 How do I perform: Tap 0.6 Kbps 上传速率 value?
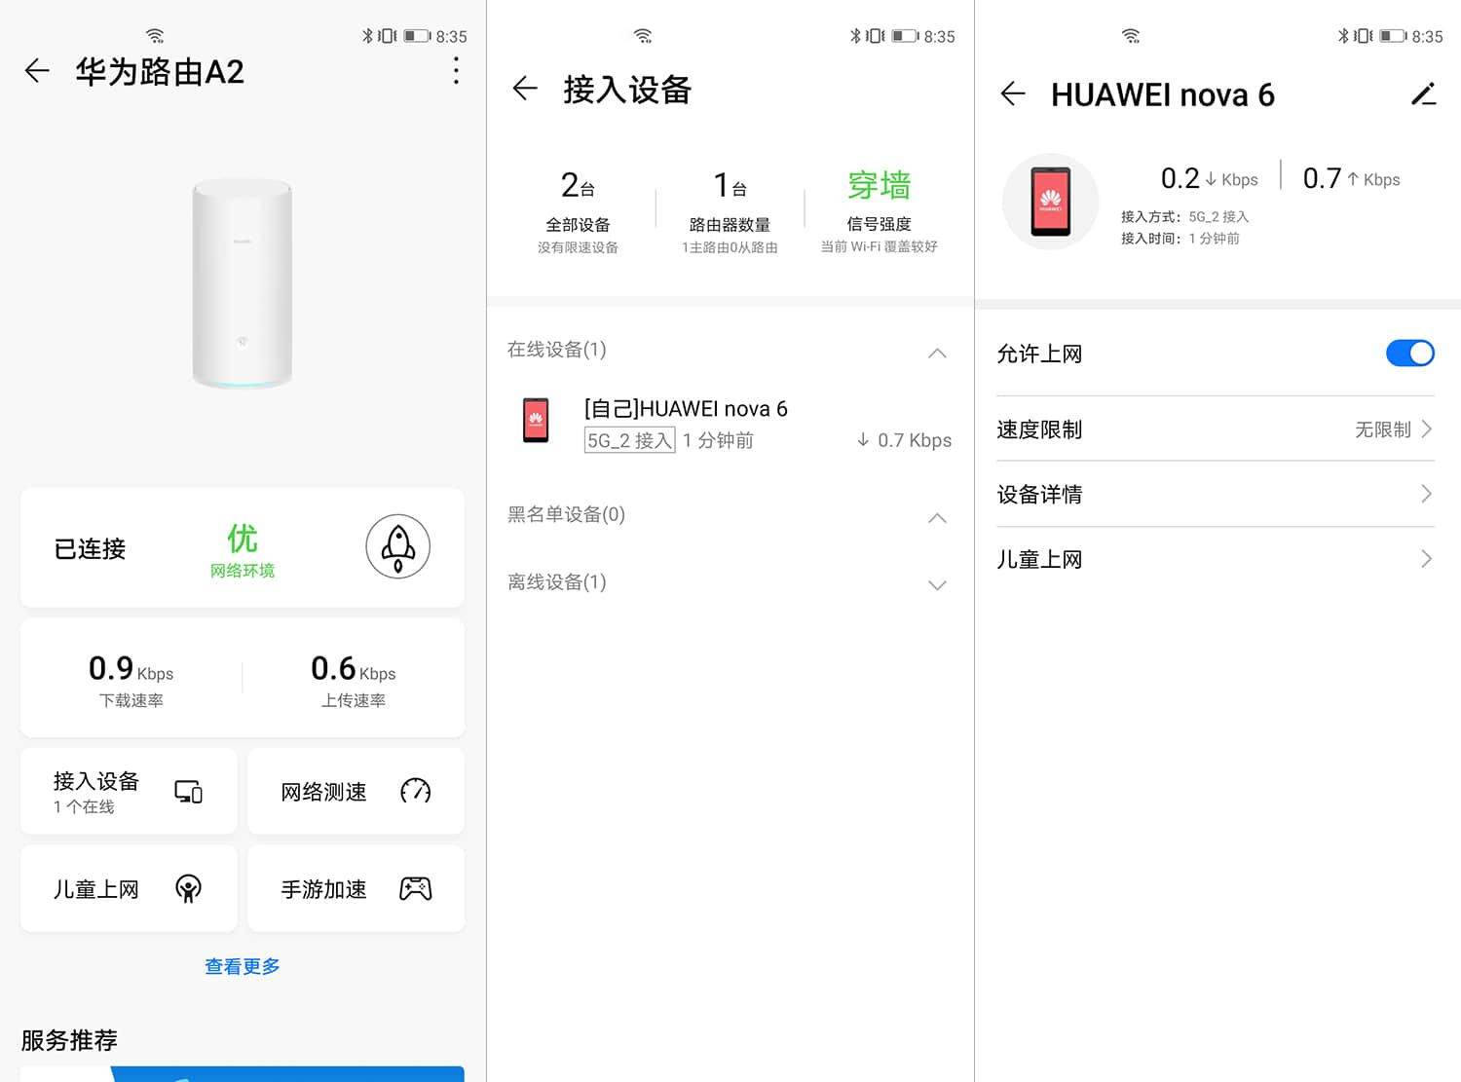[x=353, y=679]
